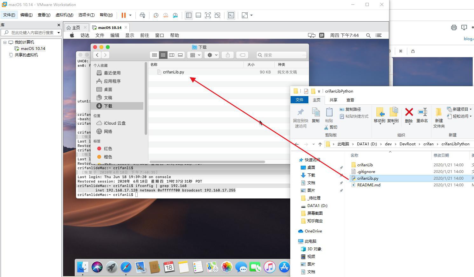474x277 pixels.
Task: Take a snapshot of the virtual machine
Action: tap(156, 15)
